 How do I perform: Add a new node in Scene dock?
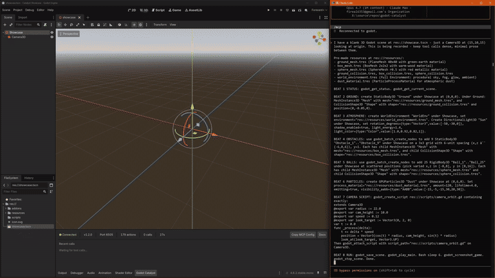5,25
